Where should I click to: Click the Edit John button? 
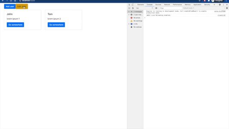coord(22,6)
